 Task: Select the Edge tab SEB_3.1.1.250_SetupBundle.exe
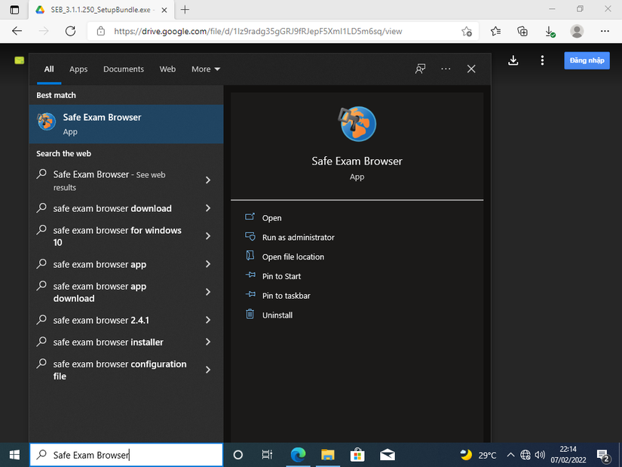[x=101, y=10]
